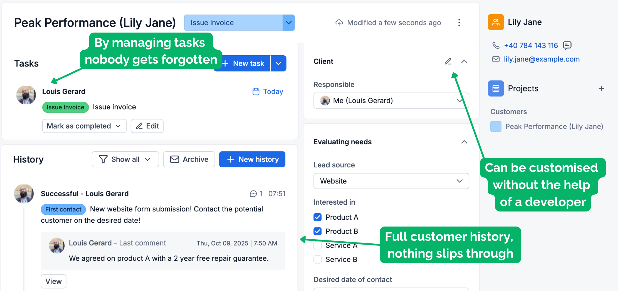The width and height of the screenshot is (618, 291).
Task: Open the Show all history filter
Action: click(125, 159)
